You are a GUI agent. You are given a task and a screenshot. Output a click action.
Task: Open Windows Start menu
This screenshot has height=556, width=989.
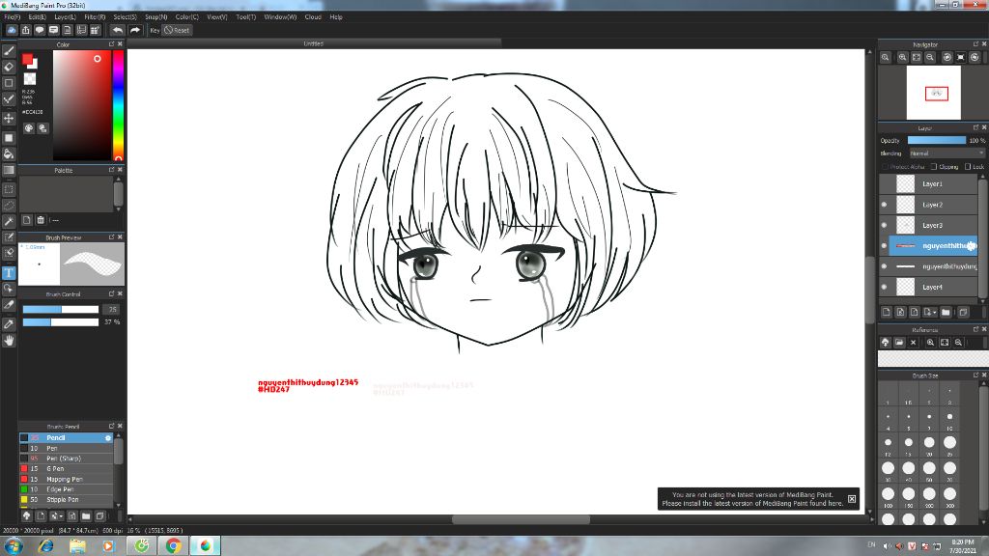14,546
